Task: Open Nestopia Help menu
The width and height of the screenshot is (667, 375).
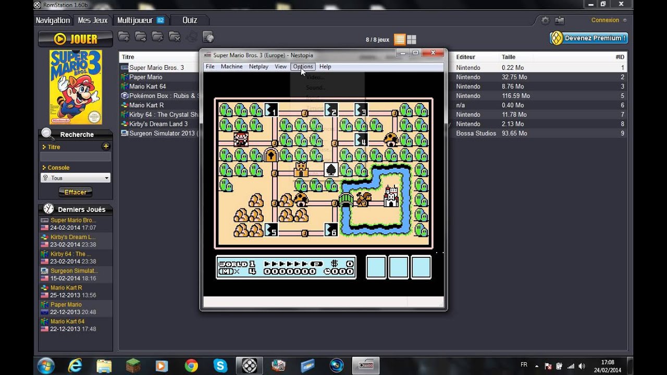Action: [x=325, y=67]
